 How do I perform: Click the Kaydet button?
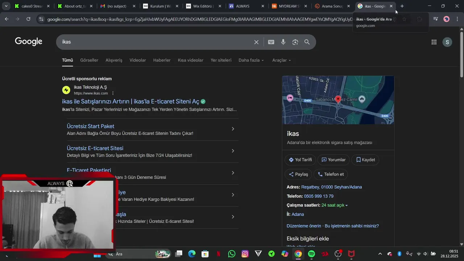[x=365, y=160]
